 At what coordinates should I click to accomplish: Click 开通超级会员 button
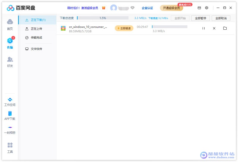click(172, 8)
